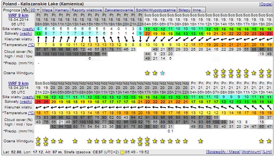Select the upper Cloud cover (%) label
Screen dimensions: 275x156
coord(18,52)
